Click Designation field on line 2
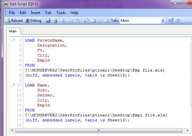 coord(51,45)
